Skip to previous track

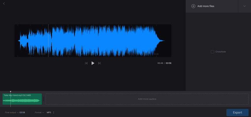(x=86, y=63)
